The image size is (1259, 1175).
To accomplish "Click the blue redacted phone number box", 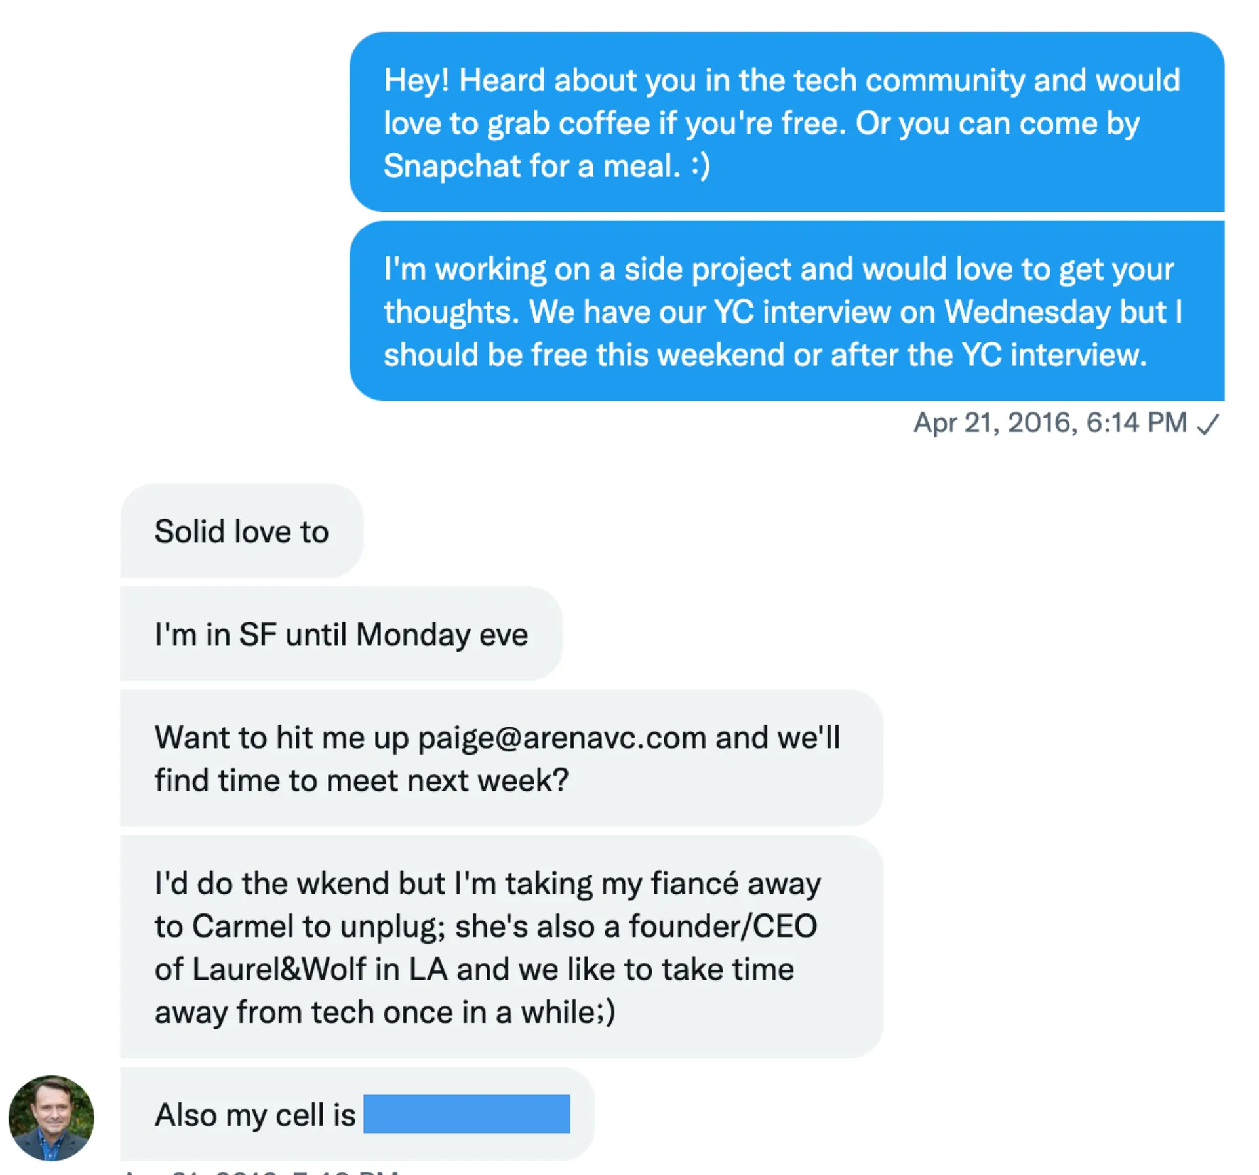I will tap(466, 1113).
